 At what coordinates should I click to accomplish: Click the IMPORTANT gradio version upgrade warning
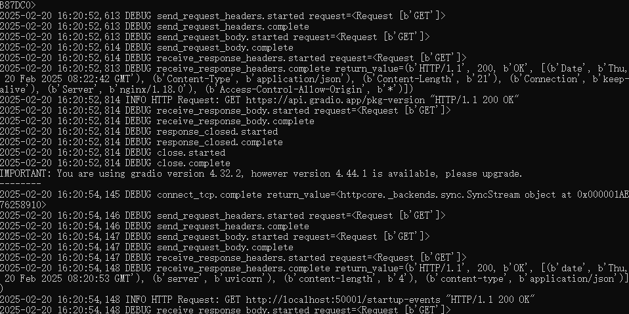261,174
